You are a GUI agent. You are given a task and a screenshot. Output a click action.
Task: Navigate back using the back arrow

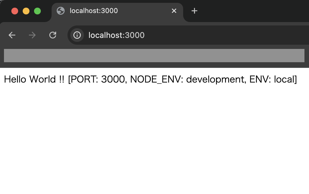(x=12, y=35)
